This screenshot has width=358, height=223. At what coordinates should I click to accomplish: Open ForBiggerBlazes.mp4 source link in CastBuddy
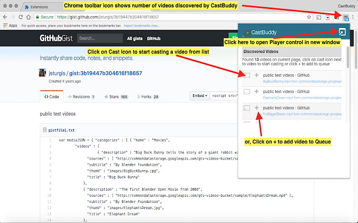coord(302,114)
